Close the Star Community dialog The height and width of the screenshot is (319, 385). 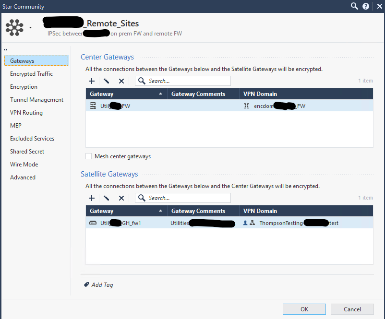tap(379, 6)
